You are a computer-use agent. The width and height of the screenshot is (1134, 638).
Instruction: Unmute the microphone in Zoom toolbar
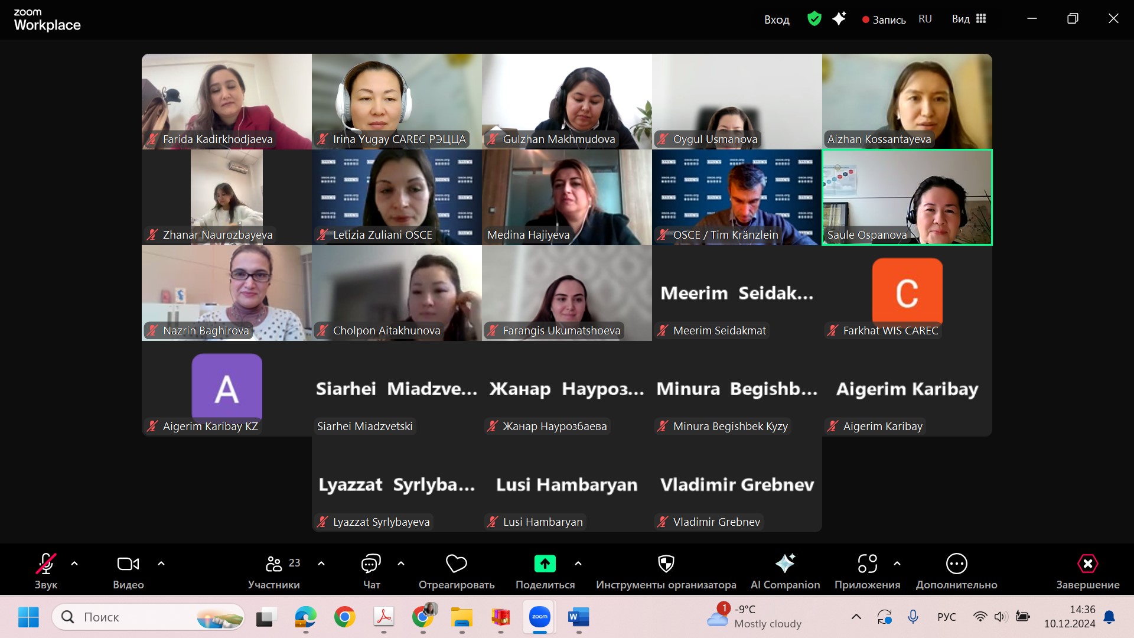point(46,564)
